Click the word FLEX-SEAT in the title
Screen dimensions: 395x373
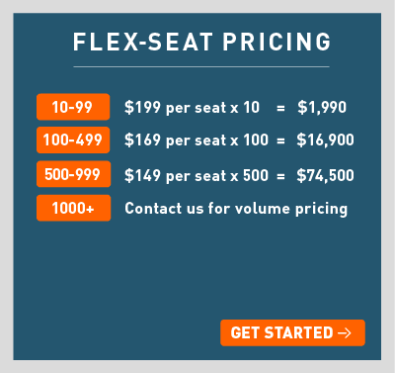click(x=142, y=42)
